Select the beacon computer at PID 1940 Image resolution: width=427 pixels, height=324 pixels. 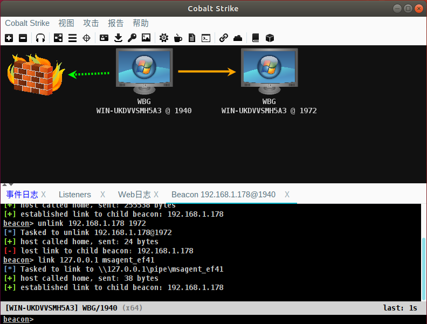(x=144, y=71)
